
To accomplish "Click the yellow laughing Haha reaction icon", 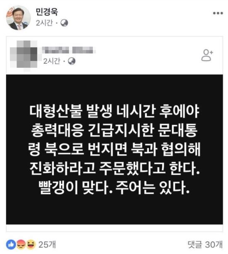I will click(x=31, y=244).
